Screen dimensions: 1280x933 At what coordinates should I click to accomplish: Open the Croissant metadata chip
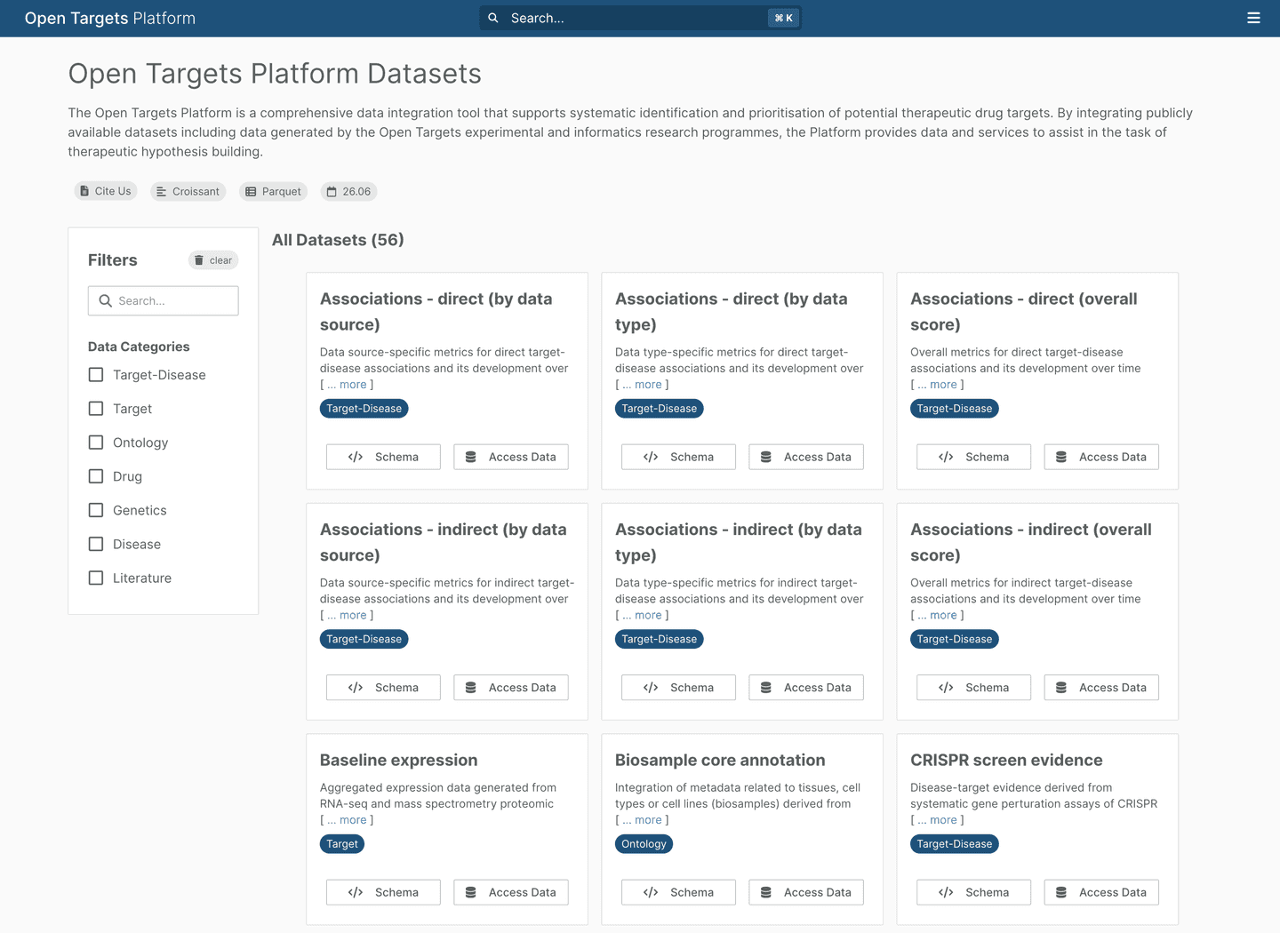[188, 192]
